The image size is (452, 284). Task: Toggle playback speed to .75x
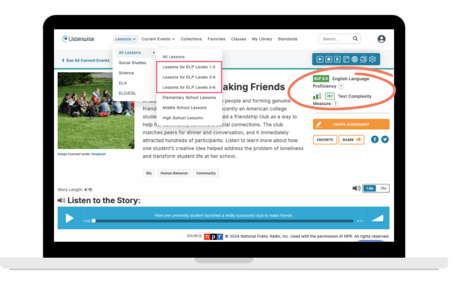pos(382,188)
